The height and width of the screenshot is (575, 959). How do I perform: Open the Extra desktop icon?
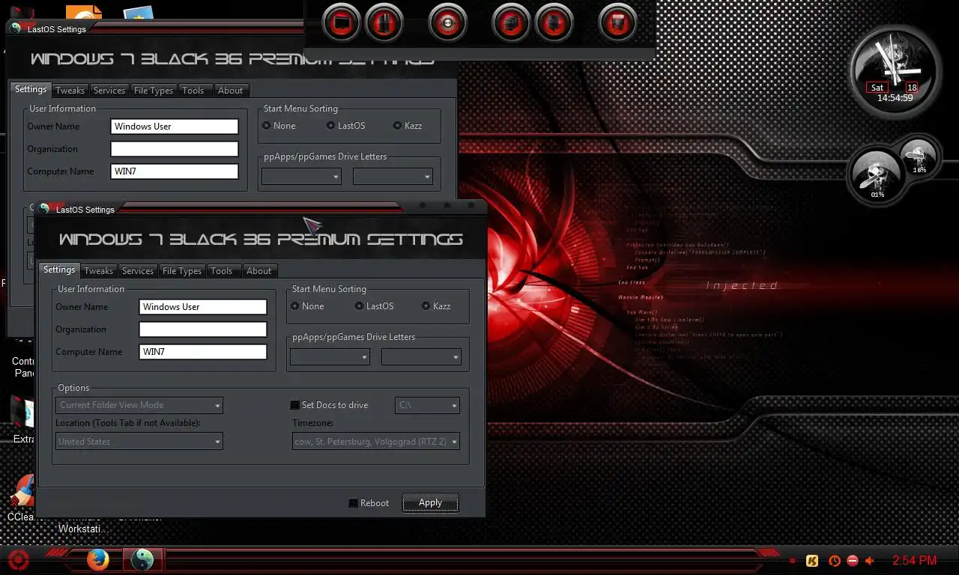tap(22, 420)
